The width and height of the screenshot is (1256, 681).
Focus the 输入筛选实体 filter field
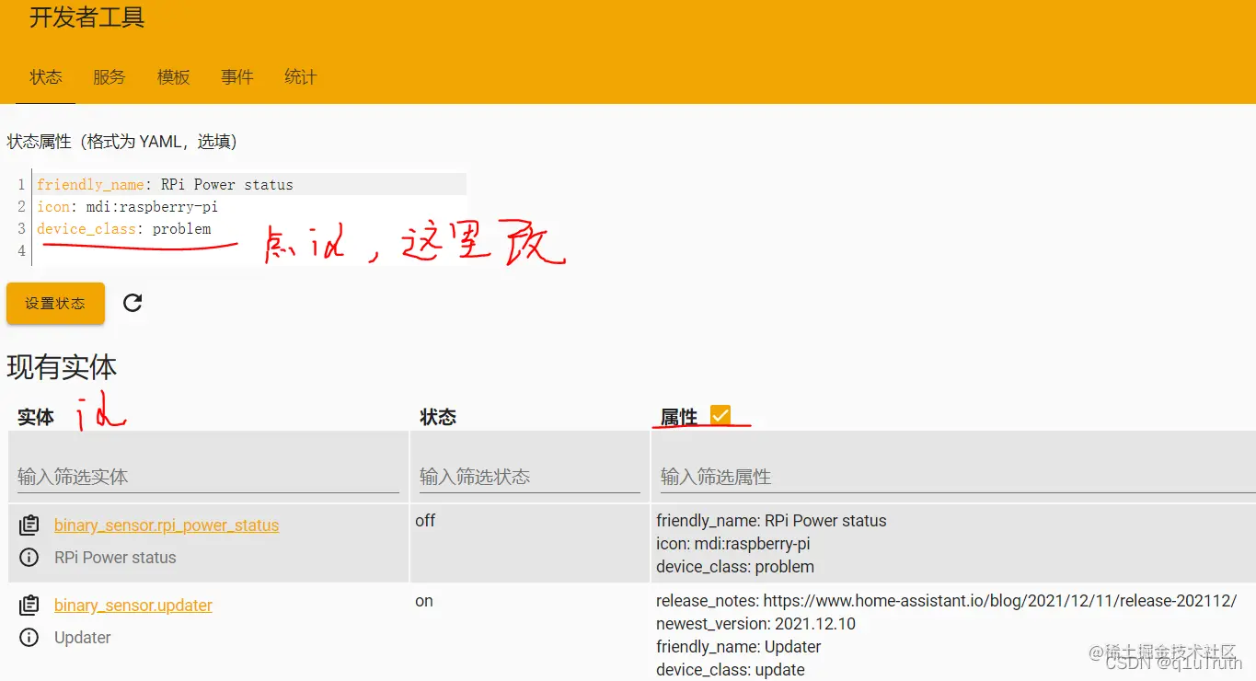(x=208, y=477)
